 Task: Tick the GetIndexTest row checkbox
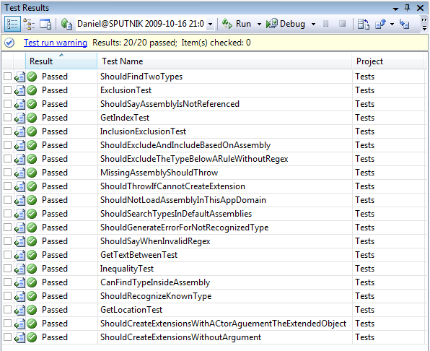point(7,118)
